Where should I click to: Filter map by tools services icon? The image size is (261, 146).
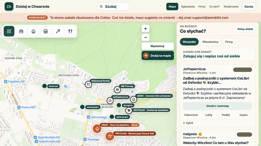point(58,31)
